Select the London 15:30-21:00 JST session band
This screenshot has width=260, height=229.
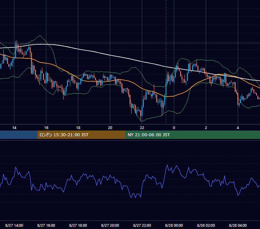[81, 135]
